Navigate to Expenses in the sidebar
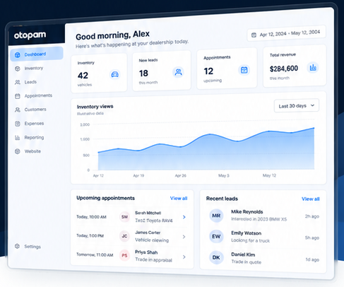This screenshot has width=344, height=287. (x=34, y=124)
